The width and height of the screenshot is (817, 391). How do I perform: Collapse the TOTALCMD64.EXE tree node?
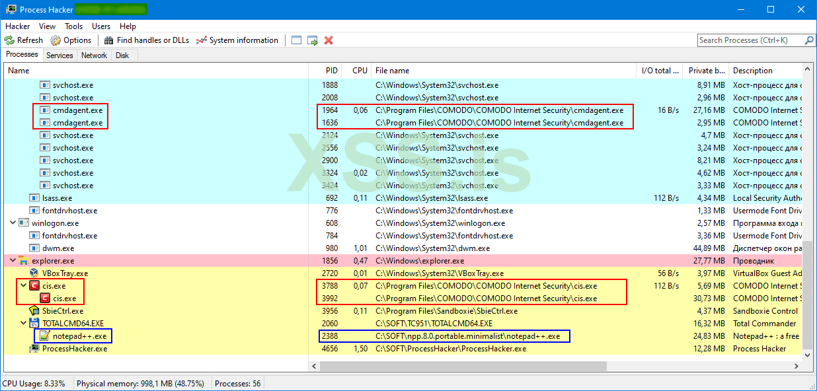coord(24,324)
